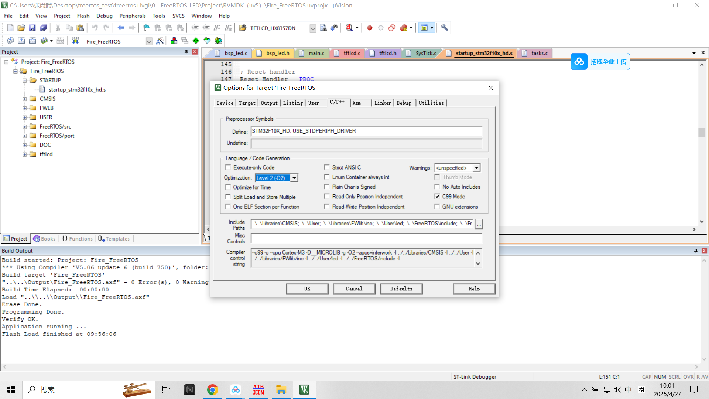The image size is (709, 399).
Task: Click the Configuration wrench icon
Action: 445,28
